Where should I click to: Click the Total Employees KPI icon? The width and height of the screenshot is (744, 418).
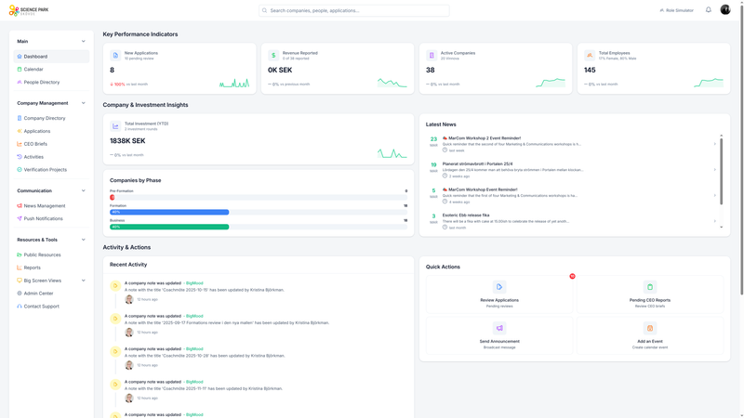pyautogui.click(x=590, y=56)
